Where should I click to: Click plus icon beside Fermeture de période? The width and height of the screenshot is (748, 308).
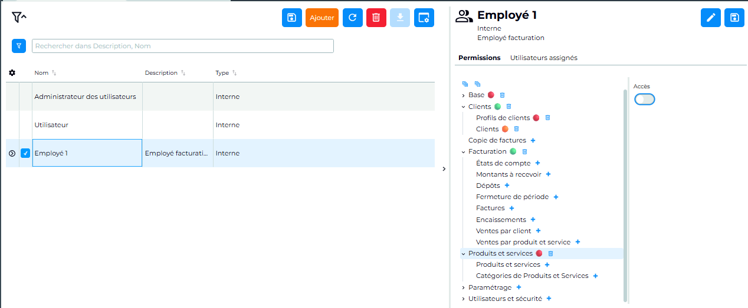coord(556,197)
